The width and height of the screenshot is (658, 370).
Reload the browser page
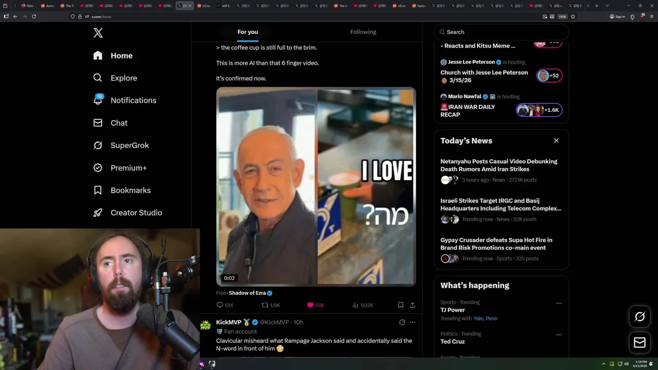pyautogui.click(x=34, y=16)
